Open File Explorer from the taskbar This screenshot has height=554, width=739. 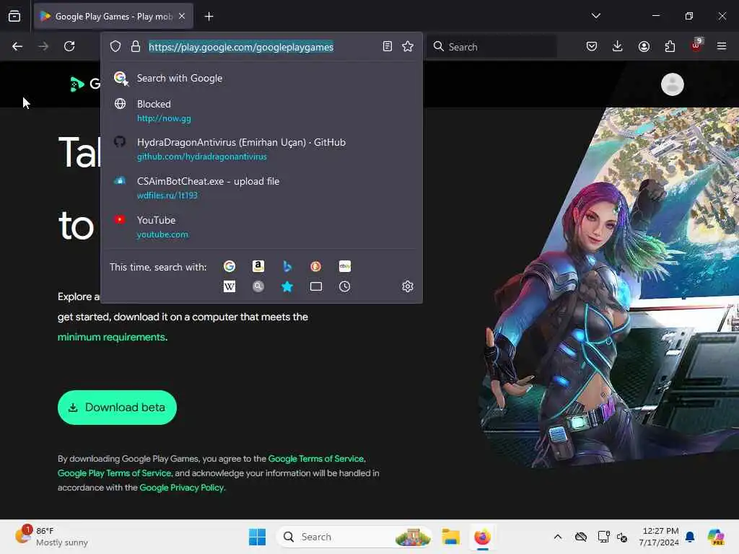point(450,537)
